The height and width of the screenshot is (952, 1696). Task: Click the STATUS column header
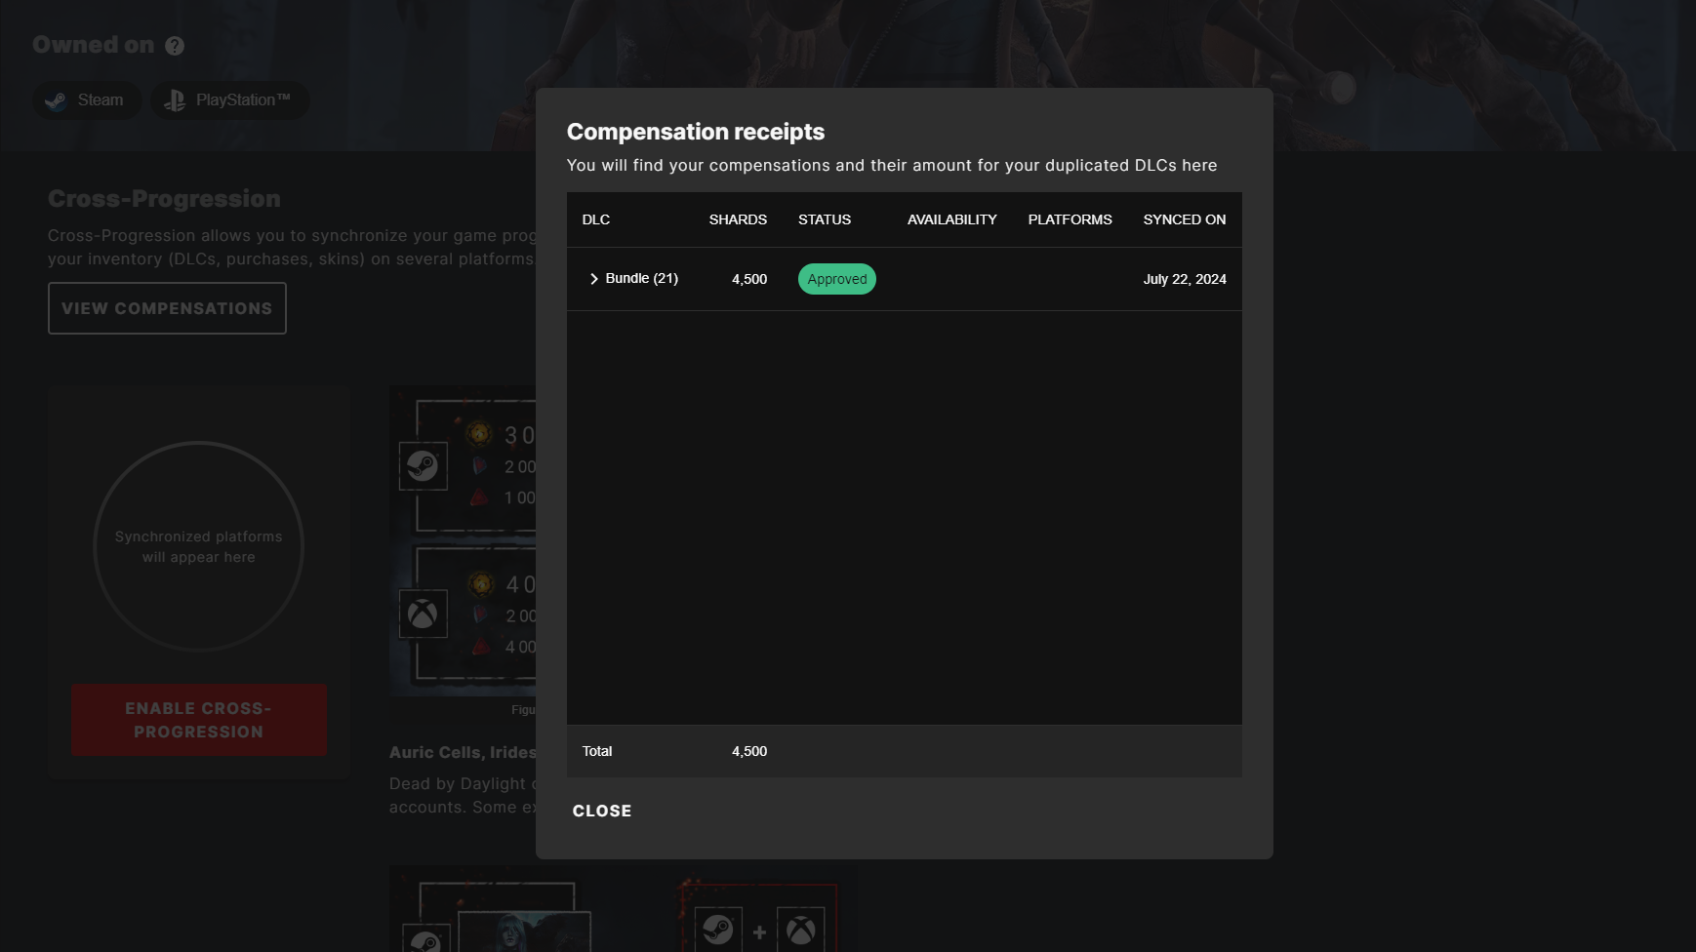[825, 219]
